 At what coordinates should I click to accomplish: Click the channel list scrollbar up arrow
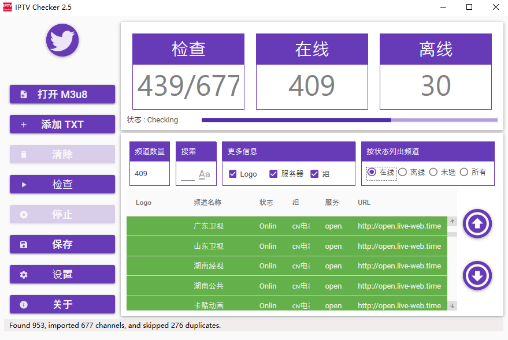[x=453, y=221]
